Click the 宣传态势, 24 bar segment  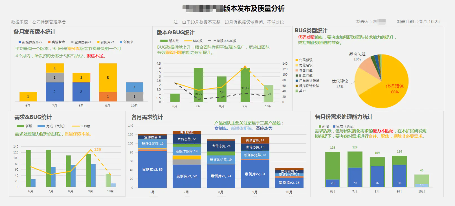coord(221,146)
